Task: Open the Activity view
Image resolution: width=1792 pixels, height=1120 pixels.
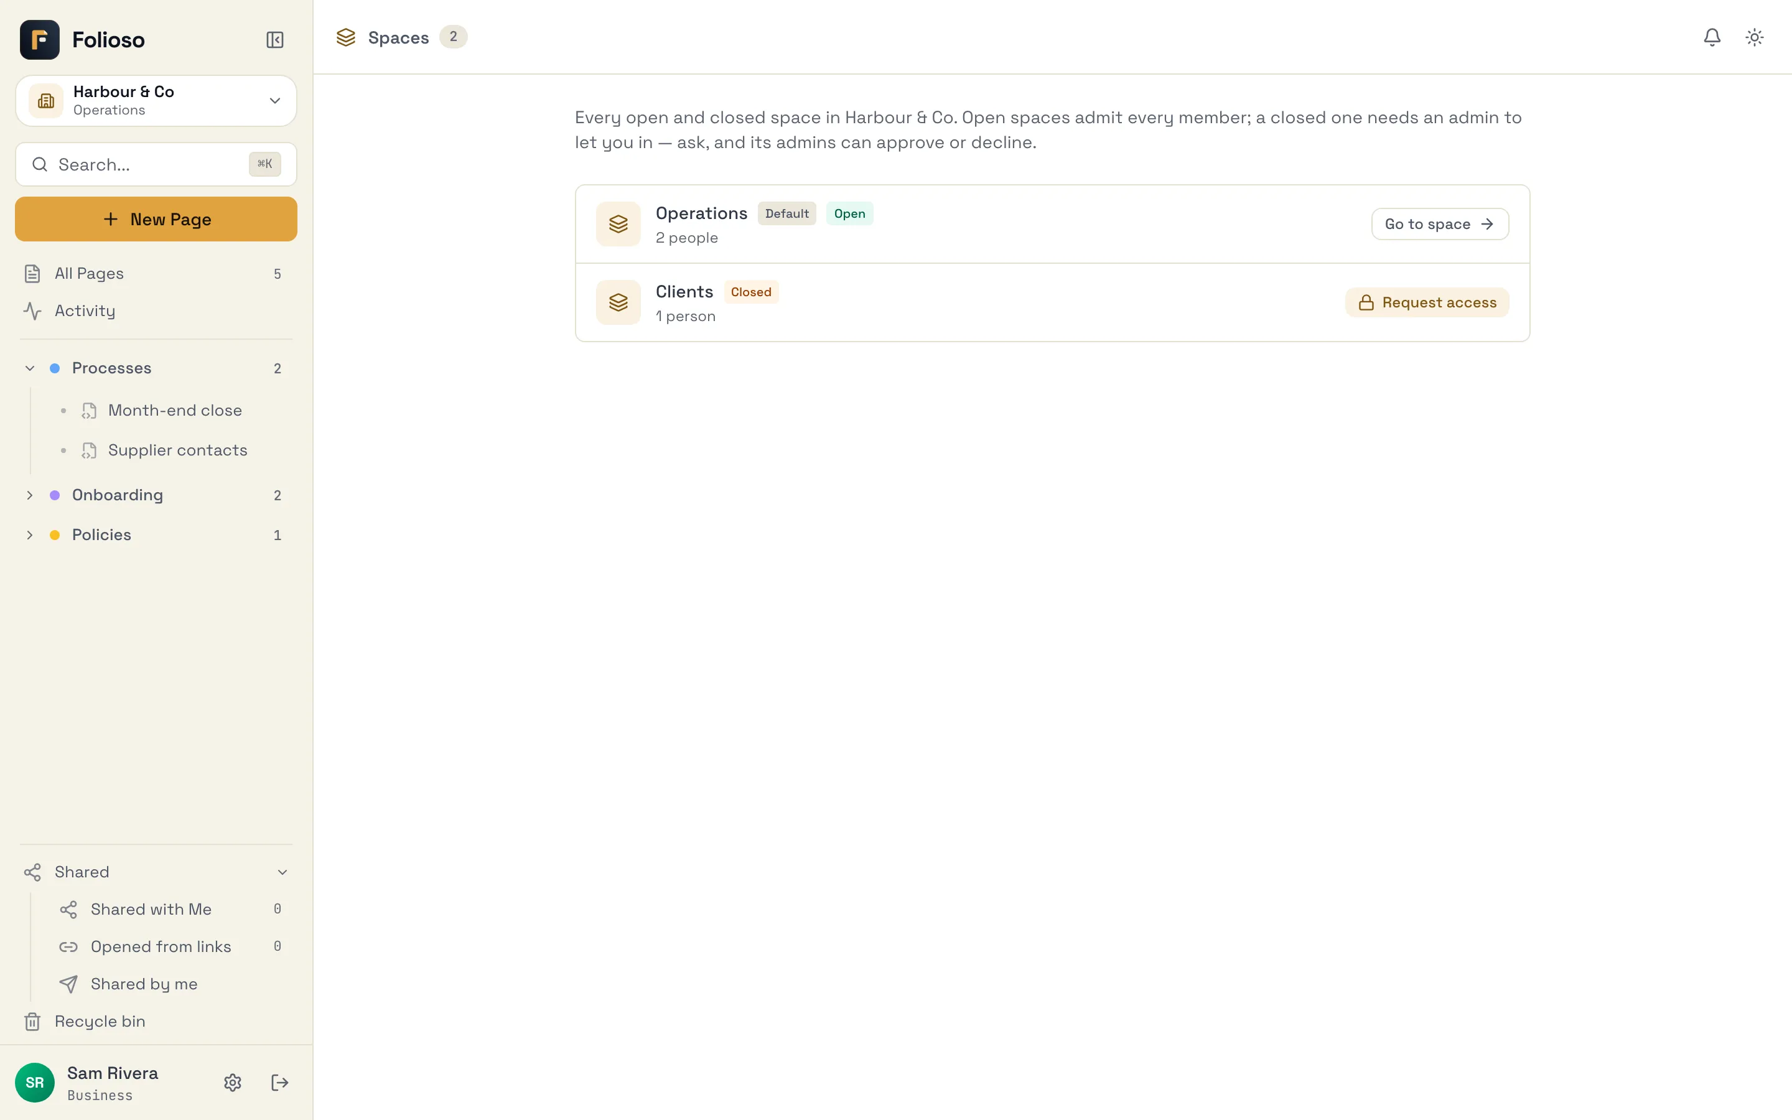Action: point(156,311)
